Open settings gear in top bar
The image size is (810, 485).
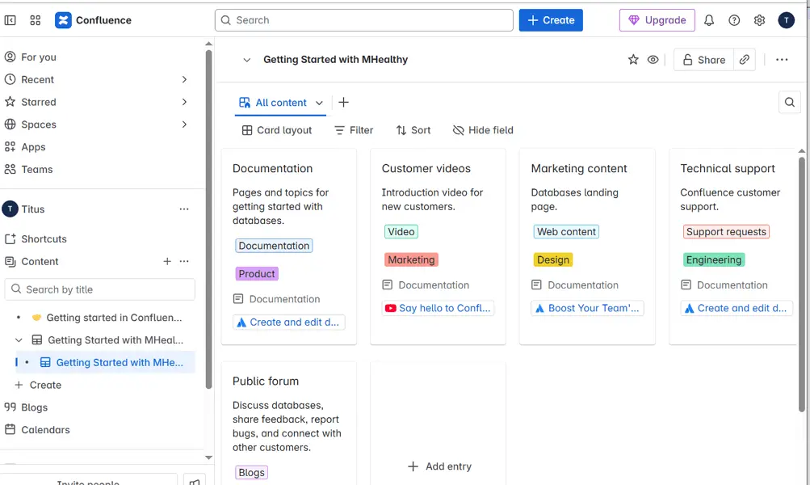759,20
